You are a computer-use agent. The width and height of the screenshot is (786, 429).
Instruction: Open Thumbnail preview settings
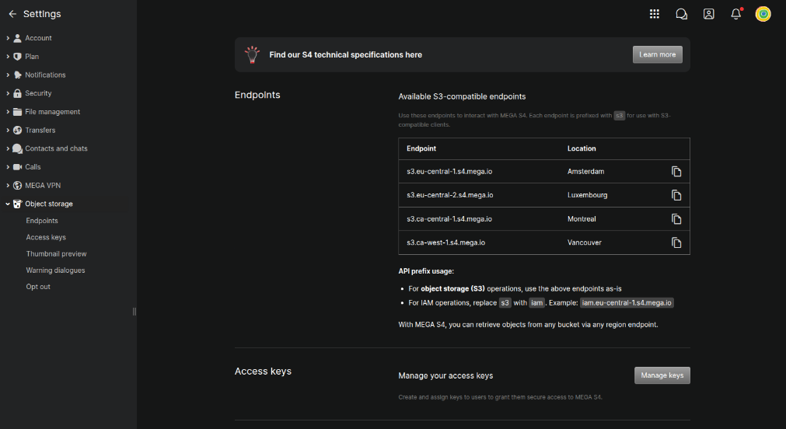coord(56,253)
